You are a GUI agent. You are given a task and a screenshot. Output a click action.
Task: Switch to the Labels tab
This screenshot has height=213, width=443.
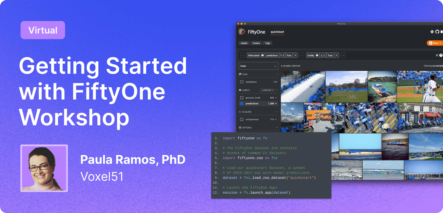click(244, 43)
